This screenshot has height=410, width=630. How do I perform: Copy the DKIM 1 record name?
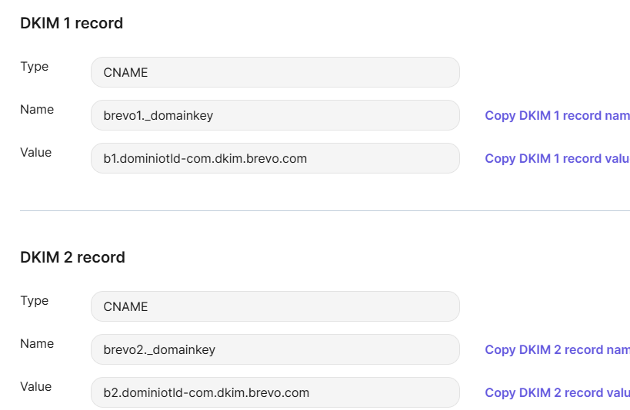(x=557, y=115)
